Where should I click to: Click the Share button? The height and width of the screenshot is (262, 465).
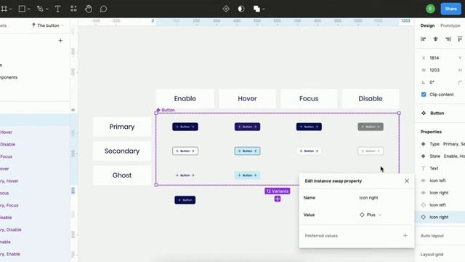pyautogui.click(x=450, y=9)
